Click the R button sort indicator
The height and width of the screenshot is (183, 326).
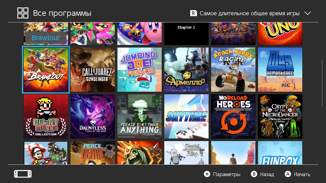coord(193,13)
